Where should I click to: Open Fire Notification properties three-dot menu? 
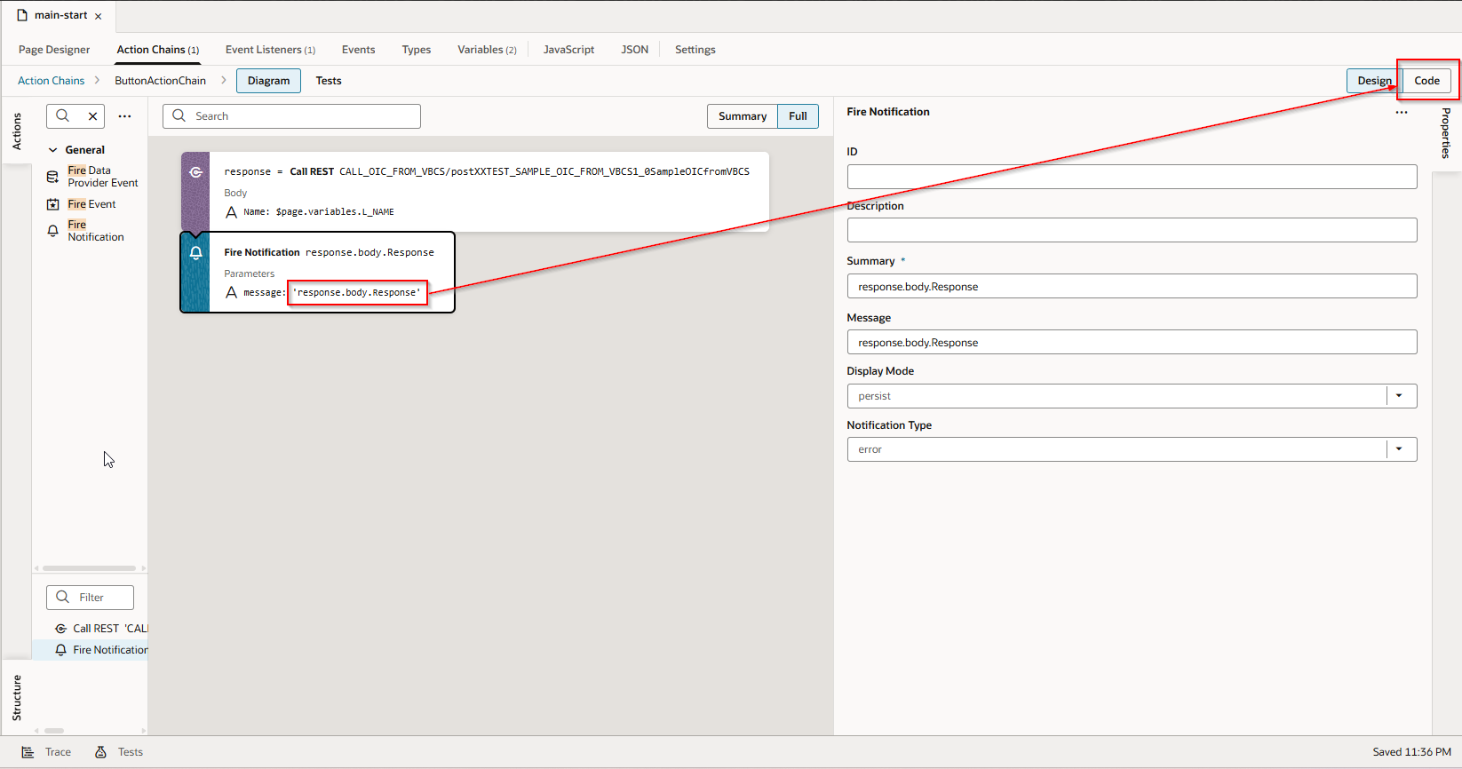tap(1401, 113)
